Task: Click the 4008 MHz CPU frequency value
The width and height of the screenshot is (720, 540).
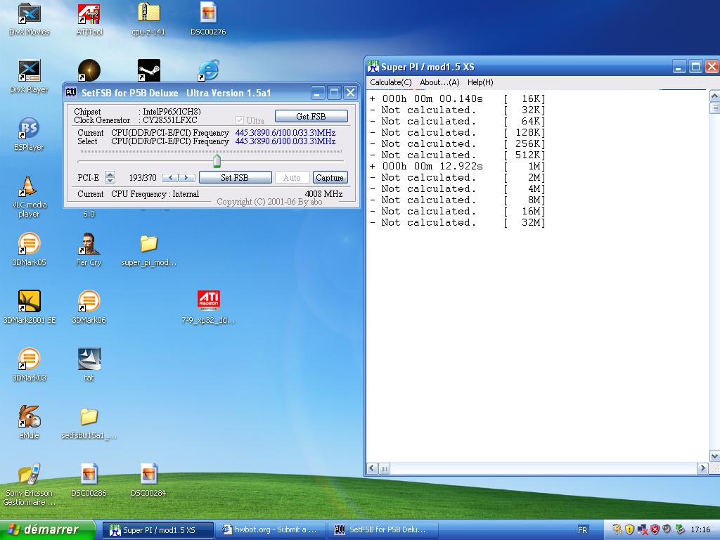Action: coord(323,194)
